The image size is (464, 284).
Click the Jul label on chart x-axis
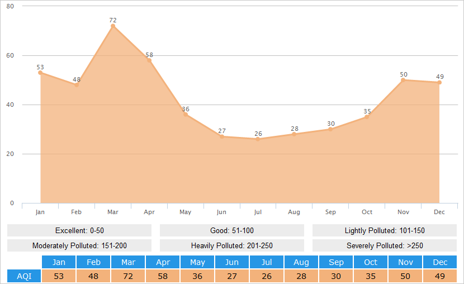pos(258,212)
